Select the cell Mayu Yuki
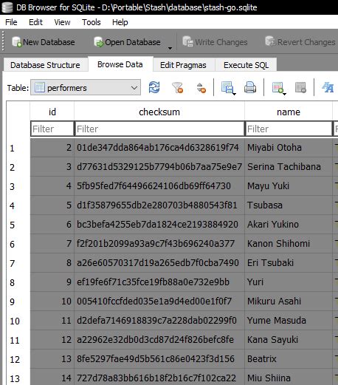 (289, 186)
